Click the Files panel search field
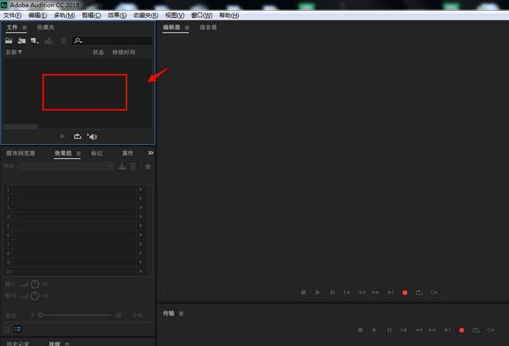The width and height of the screenshot is (509, 346). 115,41
